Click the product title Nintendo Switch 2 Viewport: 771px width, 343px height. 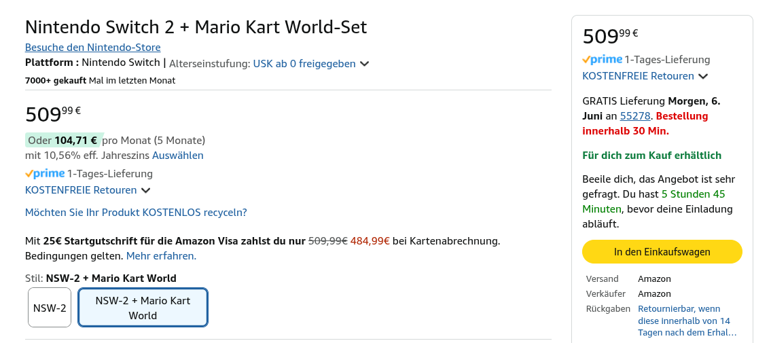pos(196,27)
